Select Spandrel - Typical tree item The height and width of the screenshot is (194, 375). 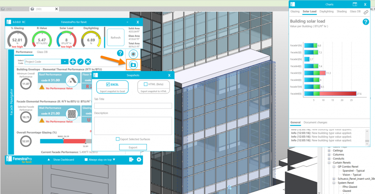pos(353,171)
